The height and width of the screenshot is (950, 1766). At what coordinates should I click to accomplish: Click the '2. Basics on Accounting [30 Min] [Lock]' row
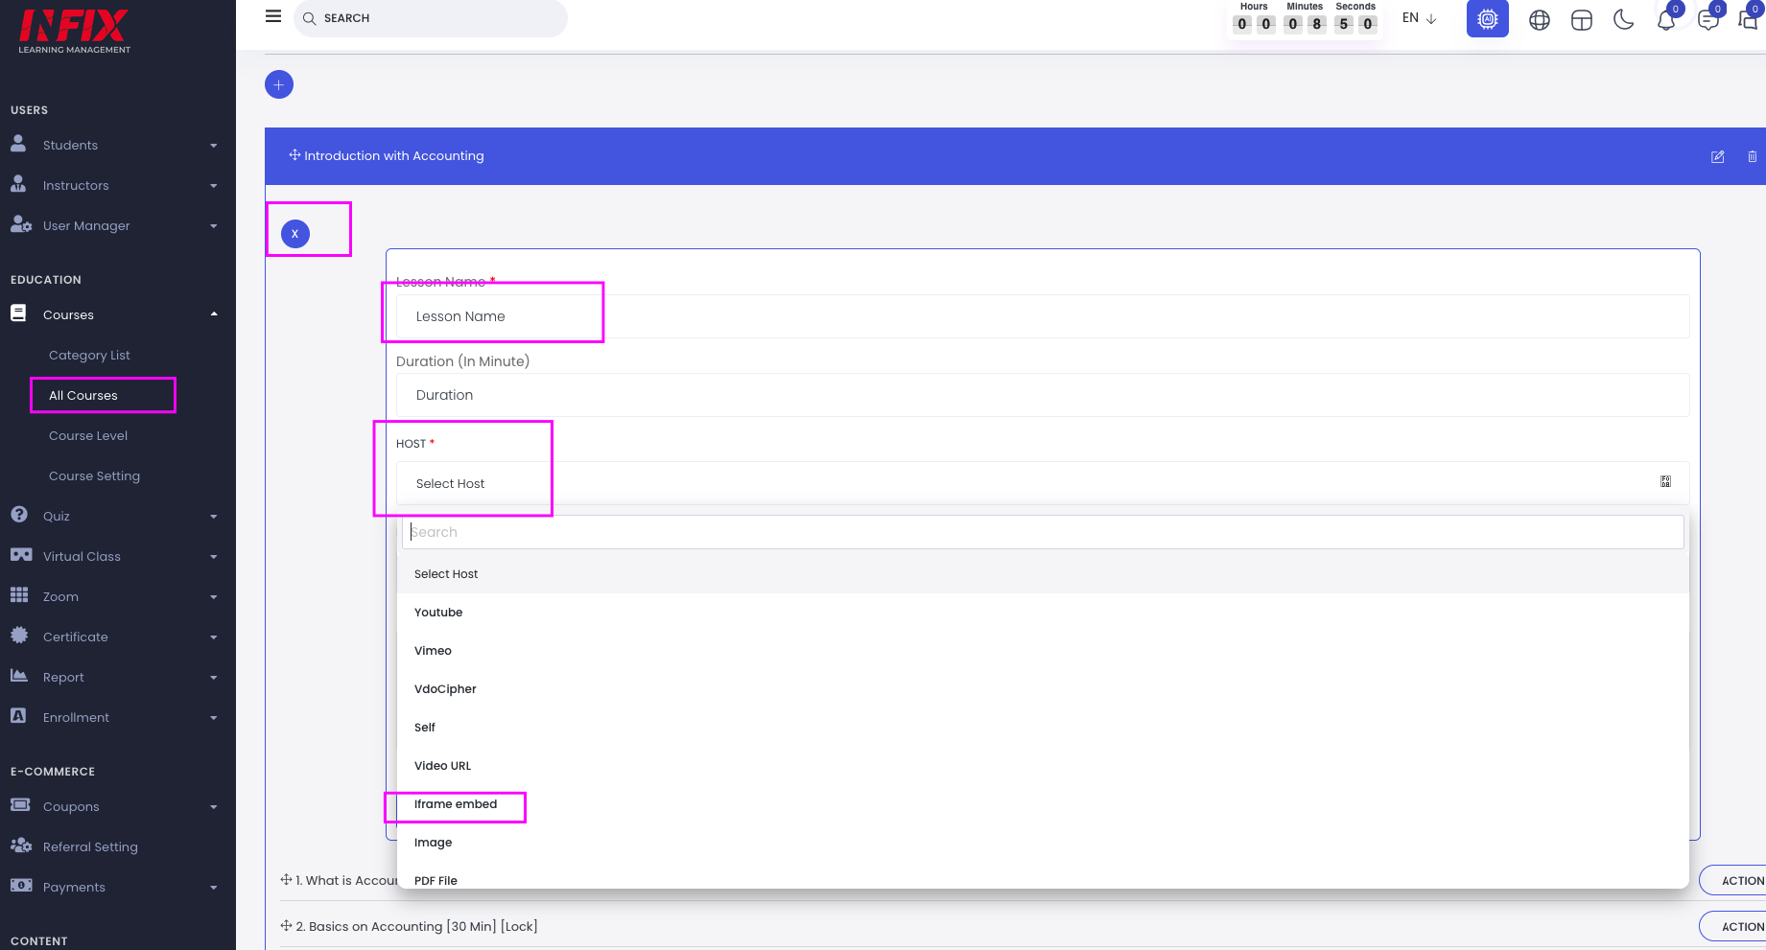click(416, 926)
